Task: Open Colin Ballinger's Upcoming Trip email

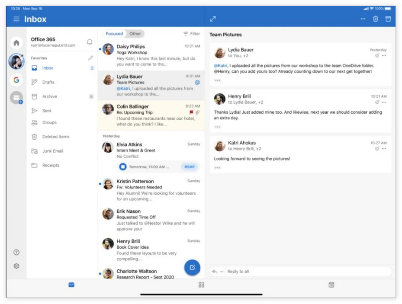Action: (x=151, y=115)
